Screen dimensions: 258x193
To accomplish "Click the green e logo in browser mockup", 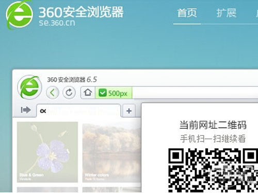I will point(29,87).
